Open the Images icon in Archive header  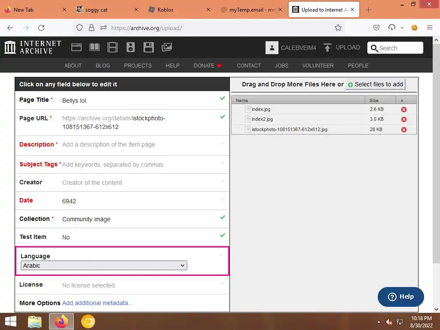(x=167, y=47)
